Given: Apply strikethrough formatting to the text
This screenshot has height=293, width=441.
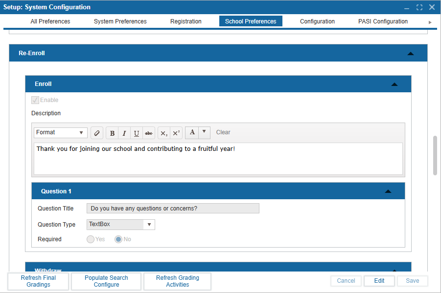Looking at the screenshot, I should [x=149, y=132].
